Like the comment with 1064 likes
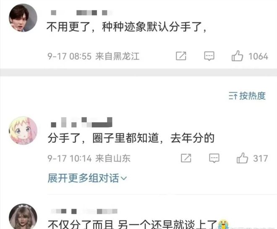 pos(237,56)
